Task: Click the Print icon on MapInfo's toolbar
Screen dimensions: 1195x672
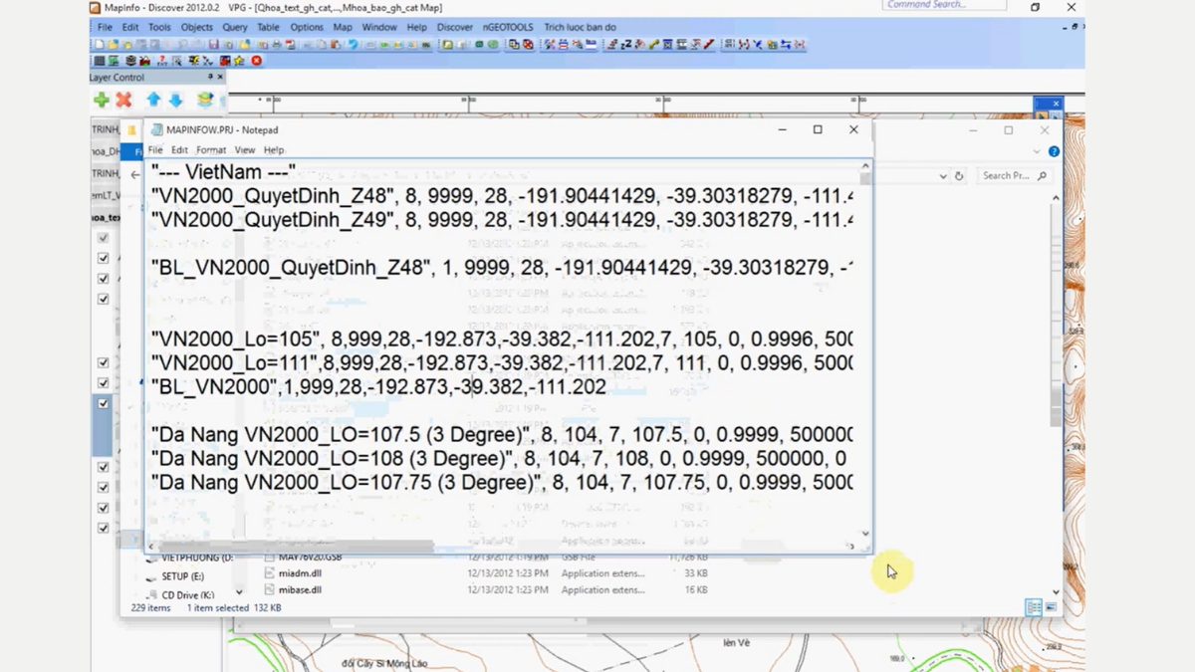Action: [274, 44]
